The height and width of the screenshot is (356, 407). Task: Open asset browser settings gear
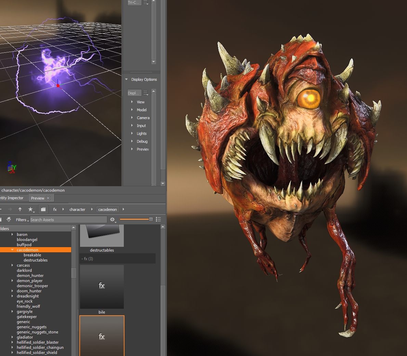coord(113,220)
